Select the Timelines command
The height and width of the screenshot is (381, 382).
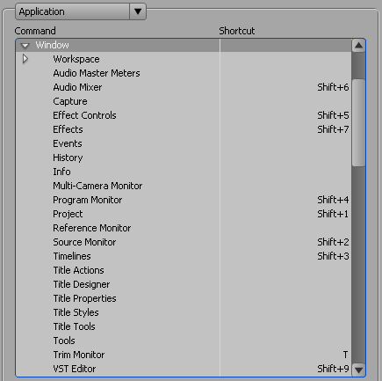tap(72, 256)
